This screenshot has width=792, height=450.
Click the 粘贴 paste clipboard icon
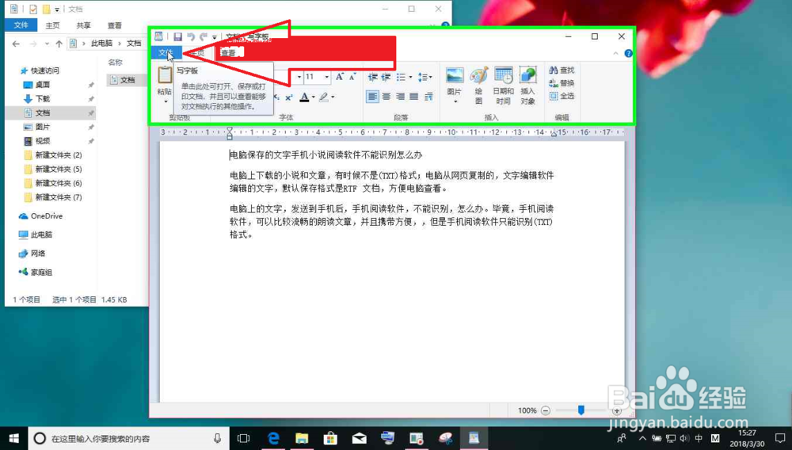(x=165, y=74)
